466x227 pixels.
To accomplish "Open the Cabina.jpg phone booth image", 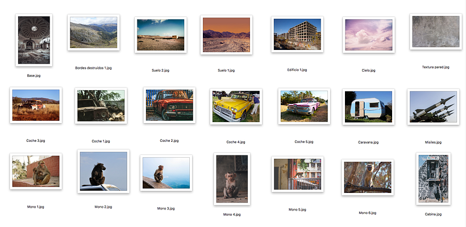I will (x=433, y=178).
